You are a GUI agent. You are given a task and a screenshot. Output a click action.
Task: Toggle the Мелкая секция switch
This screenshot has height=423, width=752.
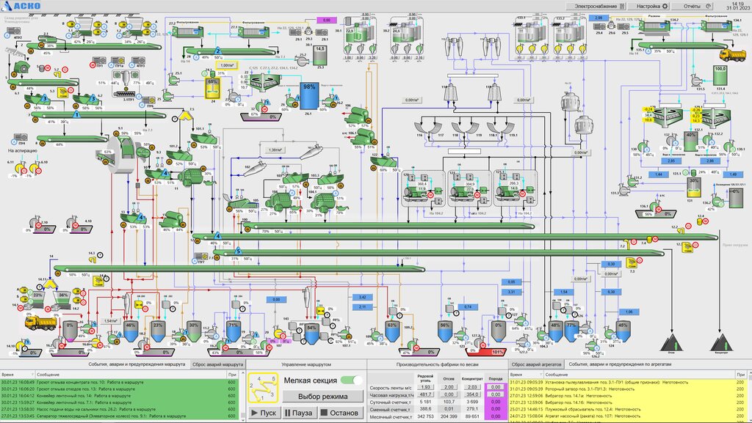[x=352, y=380]
